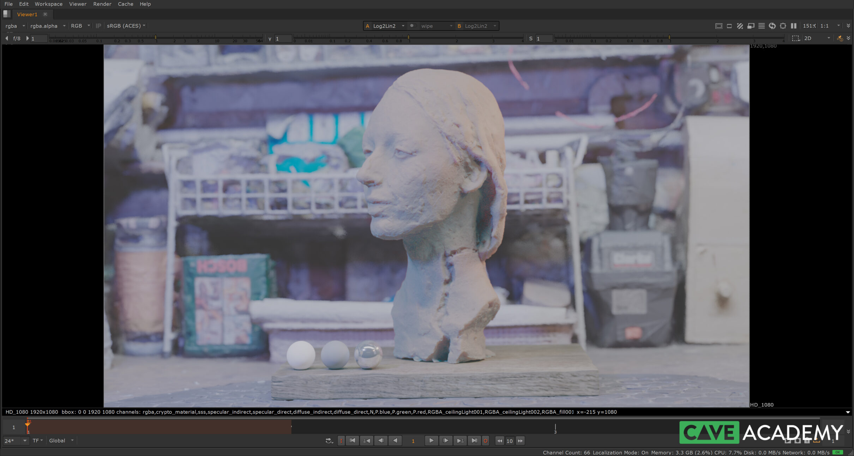
Task: Go to the previous keyframe
Action: [367, 440]
